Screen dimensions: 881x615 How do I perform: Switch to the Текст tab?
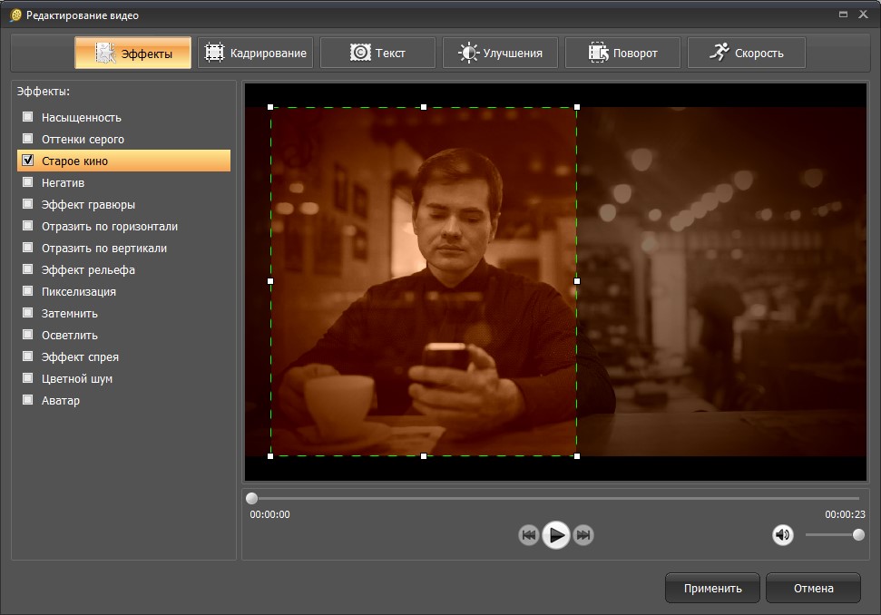pyautogui.click(x=377, y=53)
